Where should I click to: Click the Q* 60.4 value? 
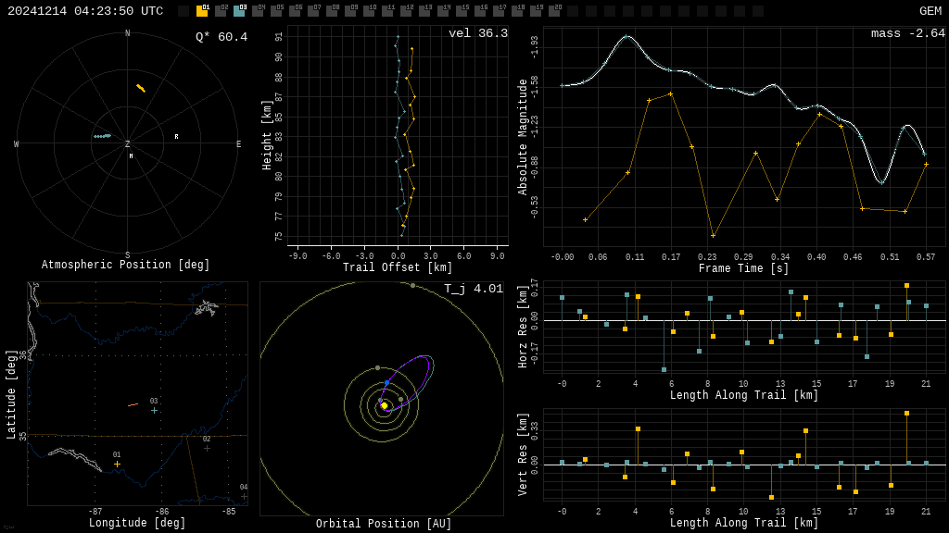tap(221, 37)
